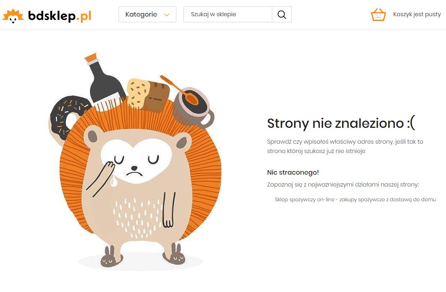Click the 'Nic straconego!' subheading
Viewport: 446px width, 292px height.
(x=293, y=172)
